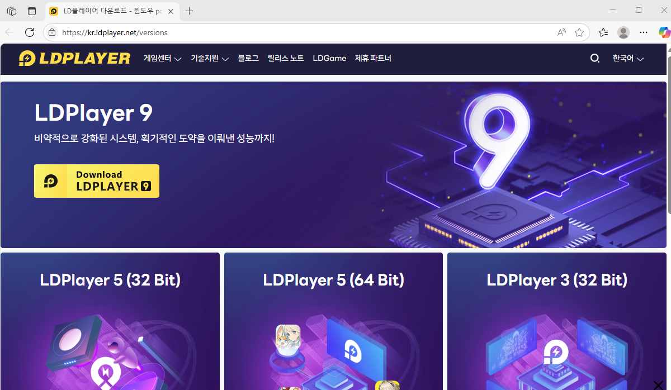Screen dimensions: 671x390
Task: Open the 릴리스 노트 menu item
Action: [x=286, y=58]
